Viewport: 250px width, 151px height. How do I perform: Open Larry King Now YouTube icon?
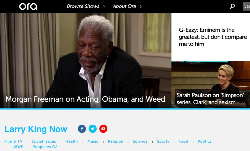[x=103, y=129]
